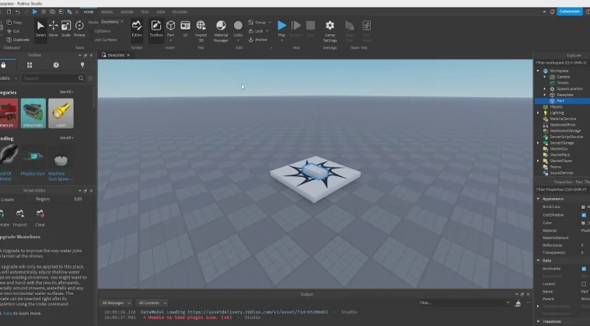Open Toolbox Marketplace bag tab
Image resolution: width=590 pixels, height=326 pixels.
[x=3, y=65]
